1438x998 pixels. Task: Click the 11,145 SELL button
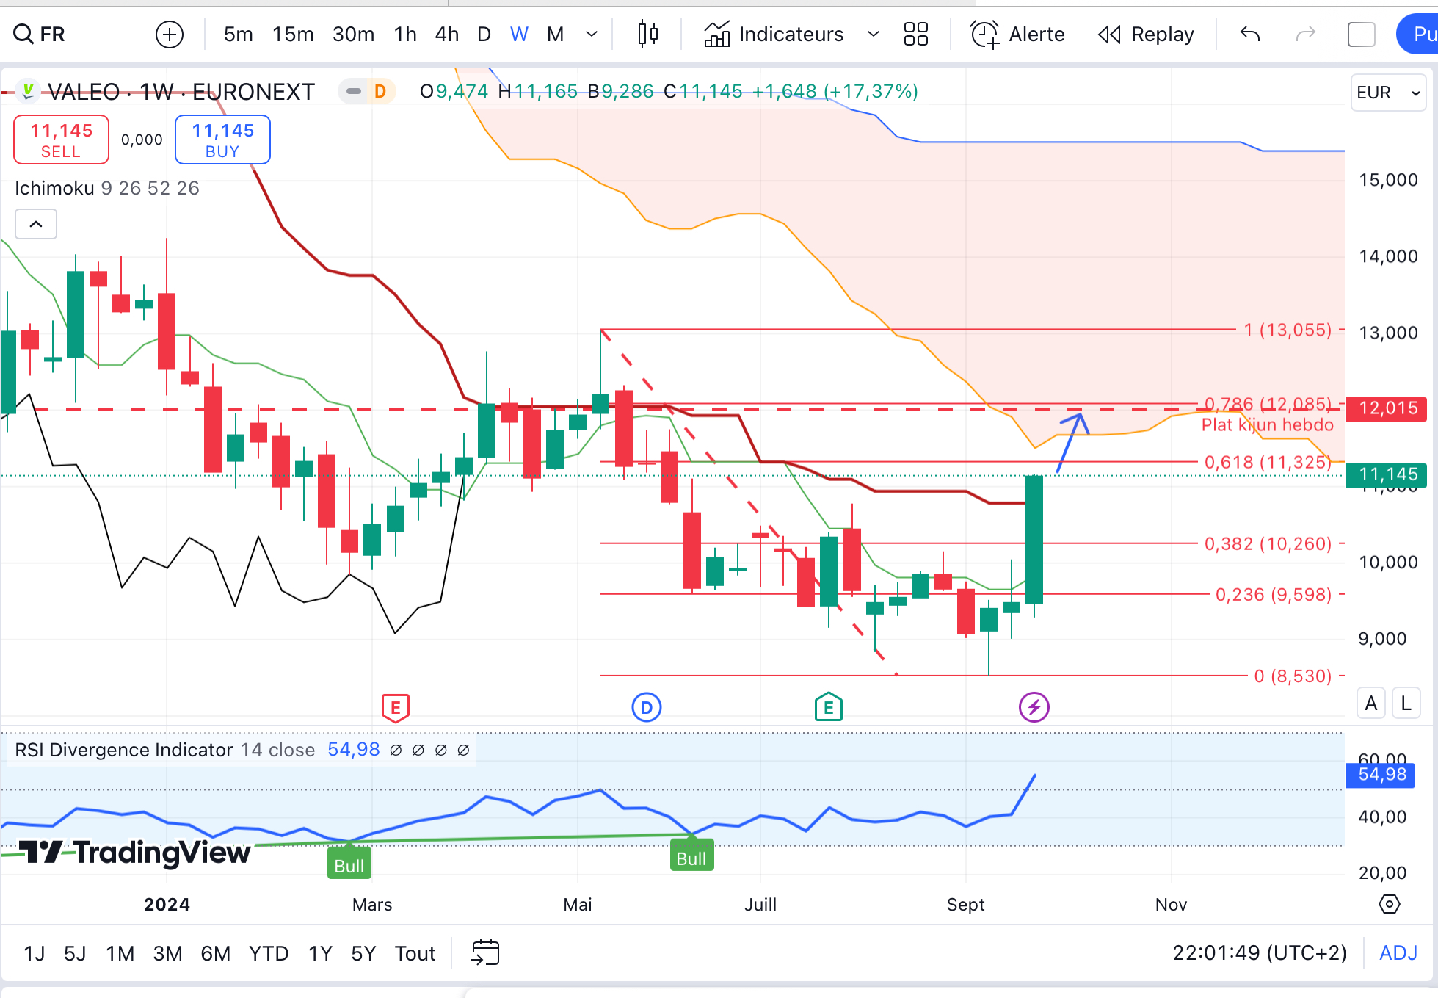pos(62,140)
